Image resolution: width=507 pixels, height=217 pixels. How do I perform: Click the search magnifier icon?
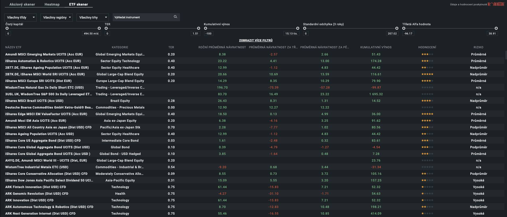click(175, 17)
